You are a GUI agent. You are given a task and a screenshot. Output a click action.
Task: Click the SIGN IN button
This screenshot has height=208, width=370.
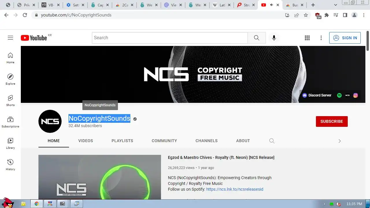pos(345,38)
